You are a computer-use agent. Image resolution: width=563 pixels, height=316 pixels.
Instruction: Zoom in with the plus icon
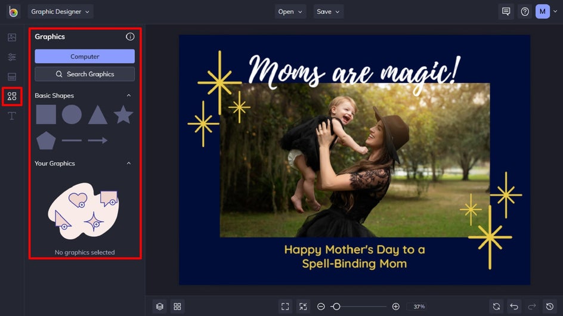(395, 306)
